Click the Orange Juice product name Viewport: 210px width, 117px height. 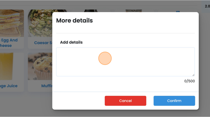(x=9, y=86)
